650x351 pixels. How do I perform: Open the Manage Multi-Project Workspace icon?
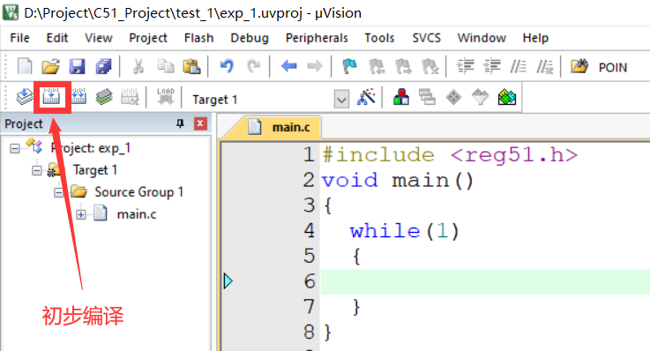pyautogui.click(x=427, y=97)
